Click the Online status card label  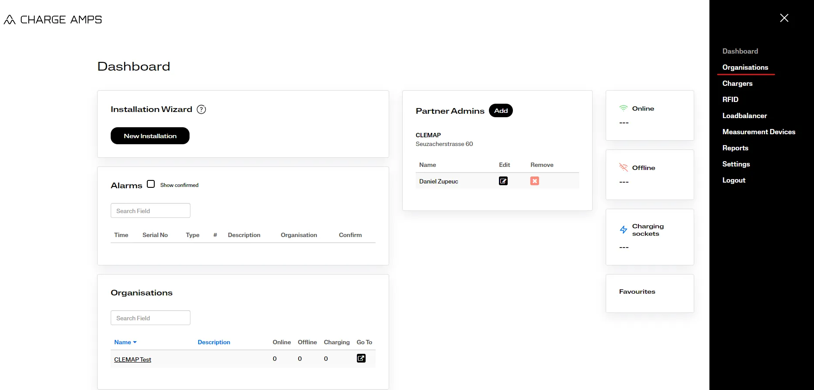(643, 109)
